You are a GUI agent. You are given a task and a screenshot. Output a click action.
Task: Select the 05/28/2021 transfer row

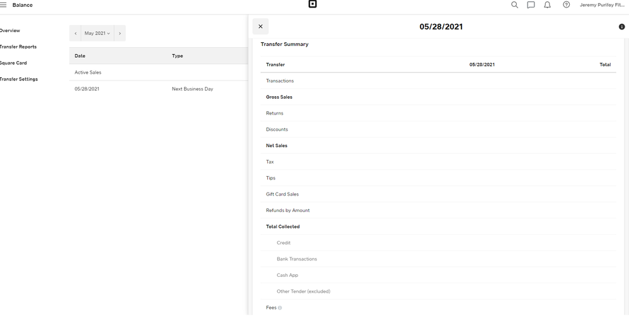tap(87, 89)
